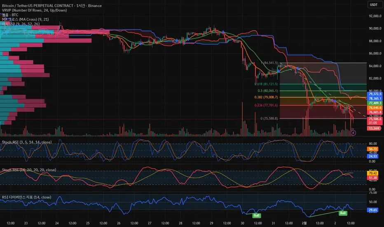The width and height of the screenshot is (384, 227).
Task: Click the 82,000.0 price axis label
Action: (375, 78)
